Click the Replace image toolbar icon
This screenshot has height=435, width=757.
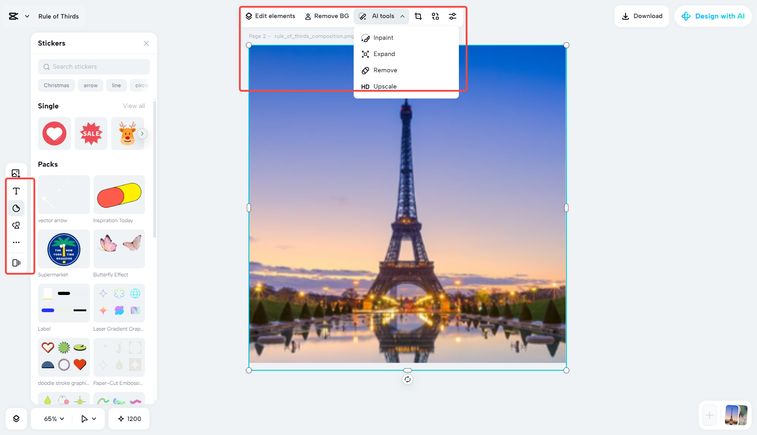point(435,16)
